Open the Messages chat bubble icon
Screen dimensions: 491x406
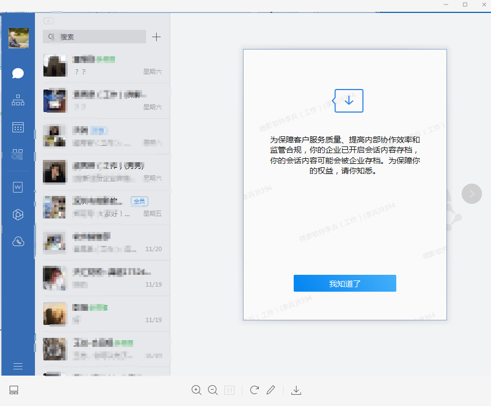[x=18, y=73]
